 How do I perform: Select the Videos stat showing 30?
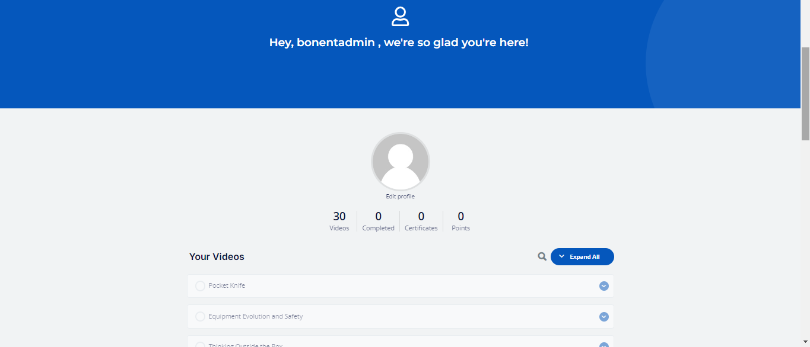pyautogui.click(x=339, y=221)
